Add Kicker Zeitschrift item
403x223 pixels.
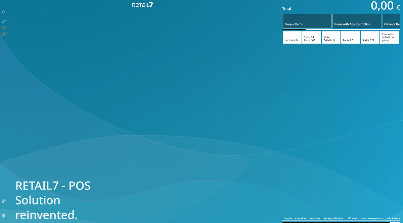pyautogui.click(x=331, y=37)
